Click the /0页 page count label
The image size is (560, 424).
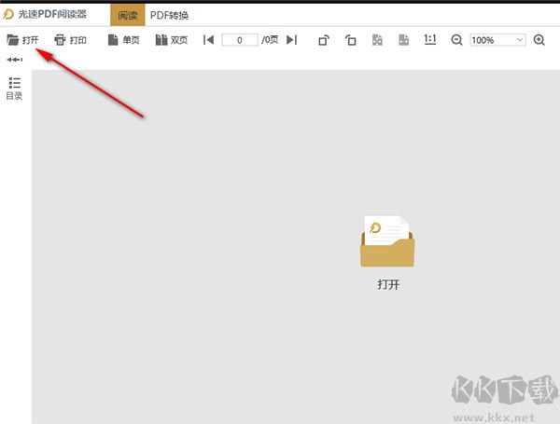[270, 39]
